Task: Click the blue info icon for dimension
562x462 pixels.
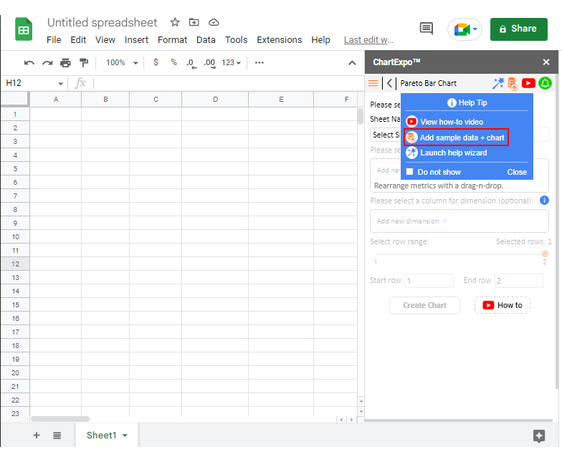Action: pyautogui.click(x=544, y=201)
